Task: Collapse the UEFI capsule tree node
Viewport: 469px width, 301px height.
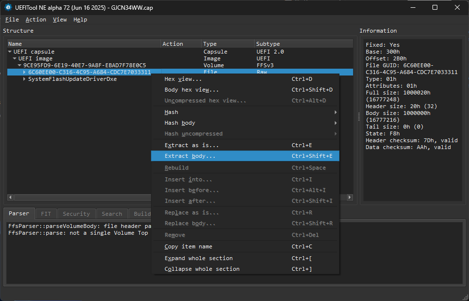Action: click(10, 52)
